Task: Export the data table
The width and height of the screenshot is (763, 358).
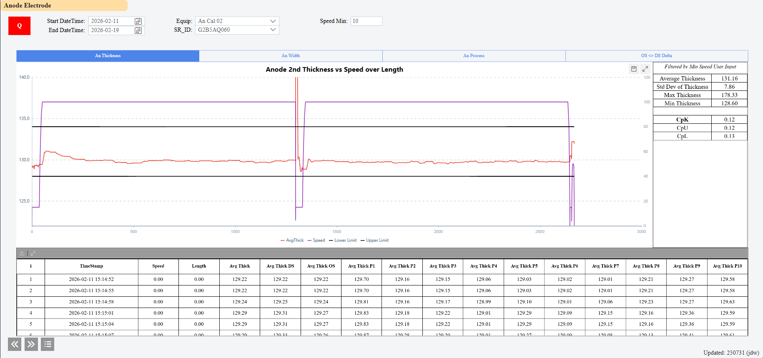Action: click(22, 253)
